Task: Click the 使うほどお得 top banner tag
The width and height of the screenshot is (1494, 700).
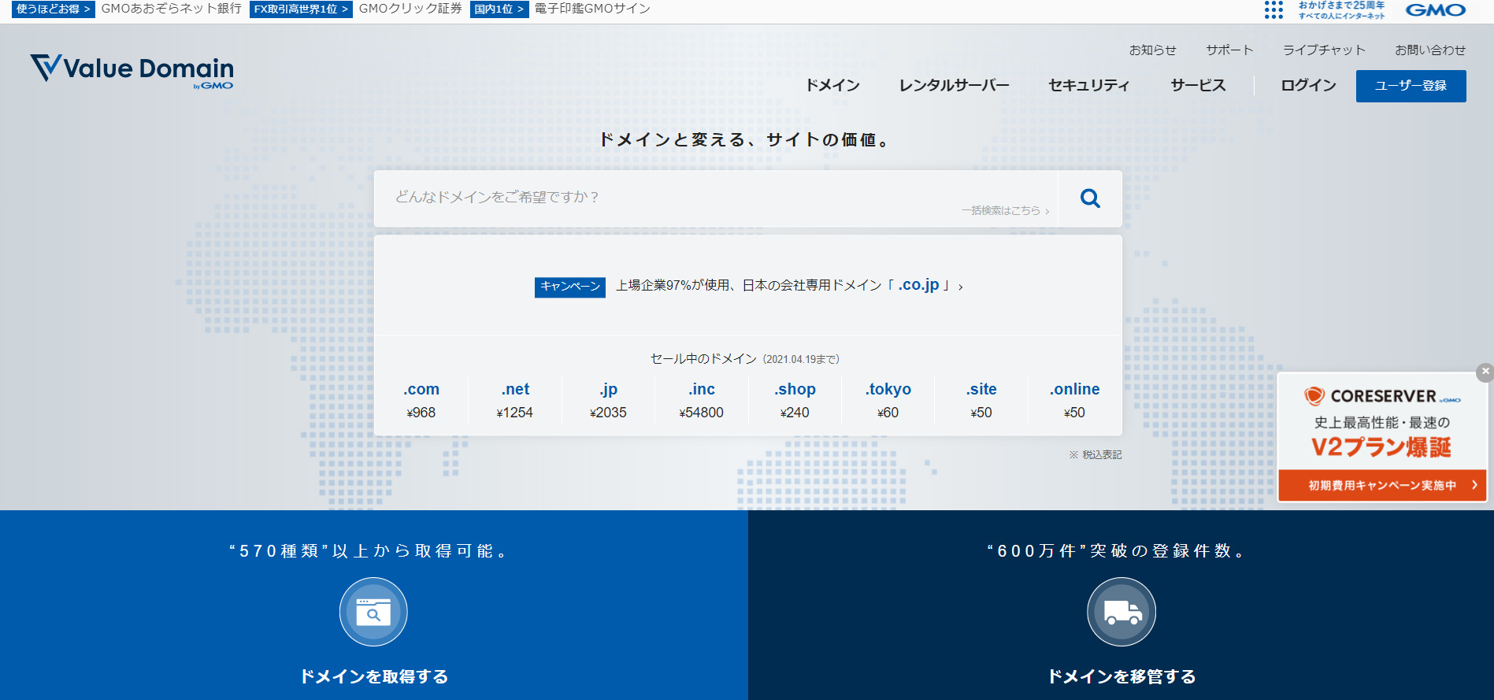Action: tap(54, 9)
